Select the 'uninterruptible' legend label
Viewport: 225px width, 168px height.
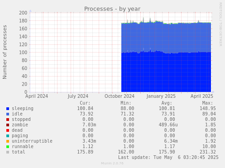(32, 141)
